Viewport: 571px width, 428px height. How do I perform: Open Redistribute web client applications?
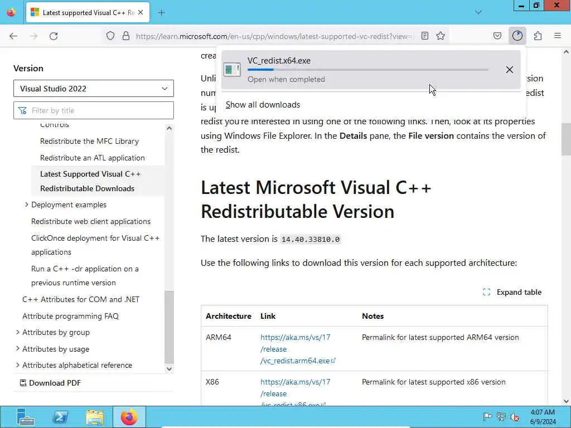(x=91, y=221)
